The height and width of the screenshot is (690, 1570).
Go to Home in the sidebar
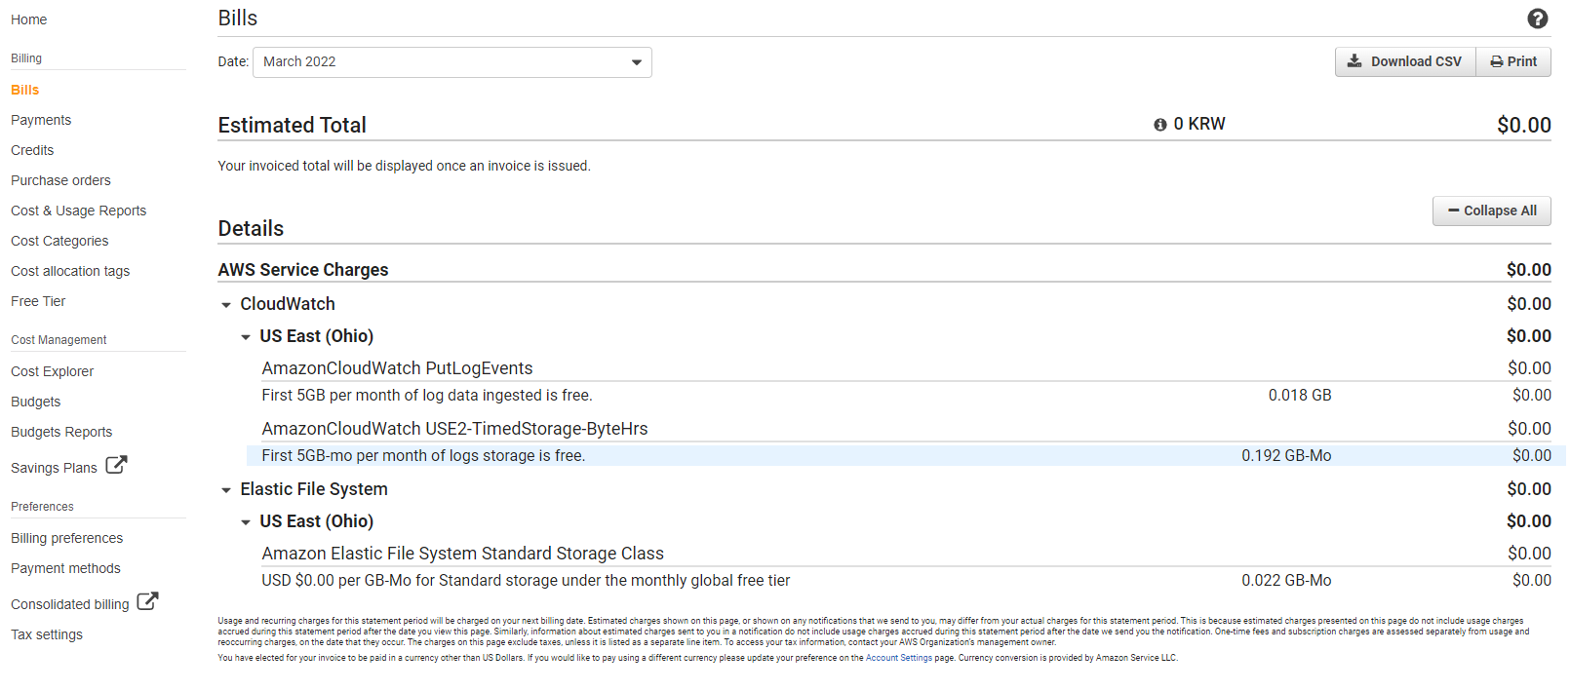pyautogui.click(x=28, y=19)
